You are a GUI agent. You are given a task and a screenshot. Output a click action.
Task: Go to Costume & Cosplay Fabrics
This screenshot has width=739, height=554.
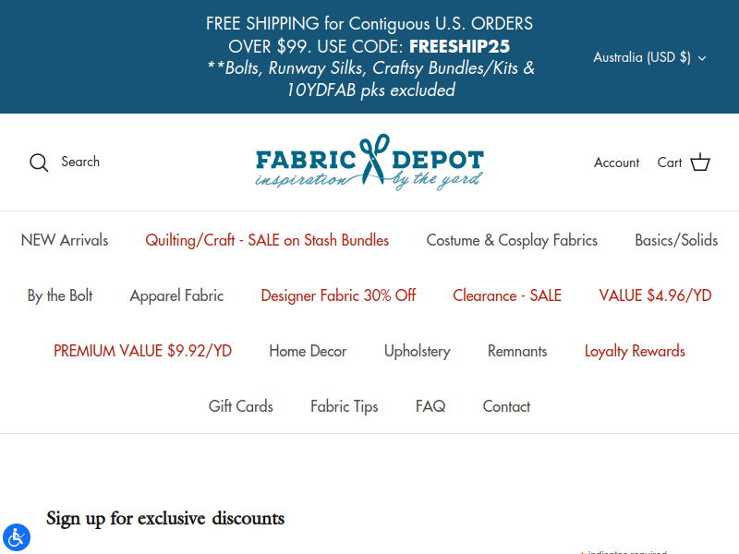pyautogui.click(x=512, y=240)
